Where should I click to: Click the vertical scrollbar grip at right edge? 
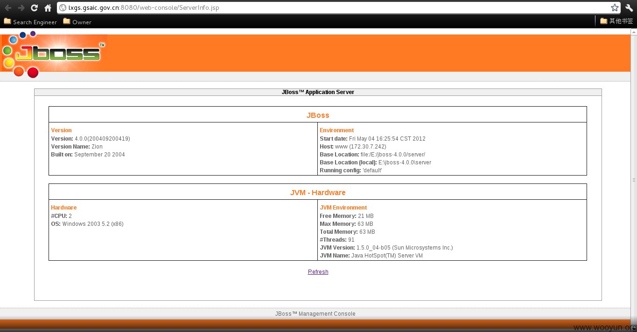pyautogui.click(x=634, y=180)
